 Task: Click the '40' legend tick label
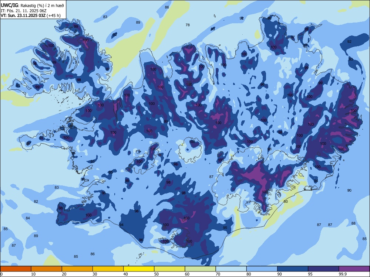click(x=125, y=274)
